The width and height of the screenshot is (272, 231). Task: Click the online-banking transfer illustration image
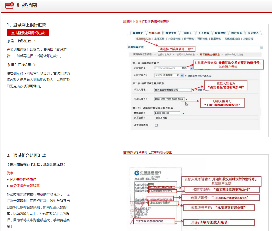(x=196, y=80)
